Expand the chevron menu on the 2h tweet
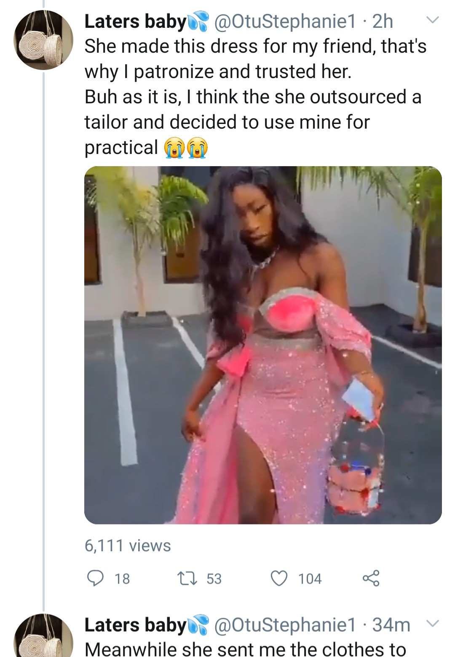Viewport: 455px width, 657px height. [x=433, y=20]
